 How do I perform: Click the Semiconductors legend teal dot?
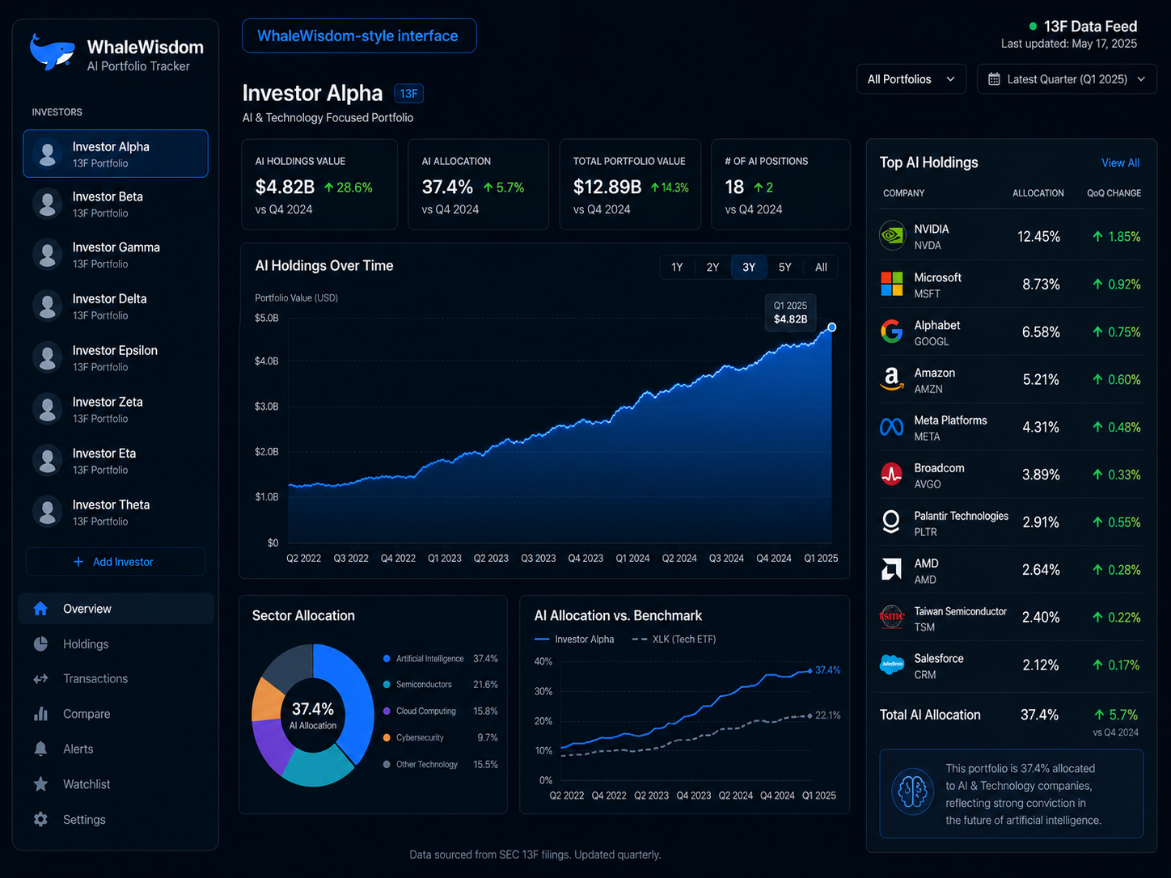point(387,685)
